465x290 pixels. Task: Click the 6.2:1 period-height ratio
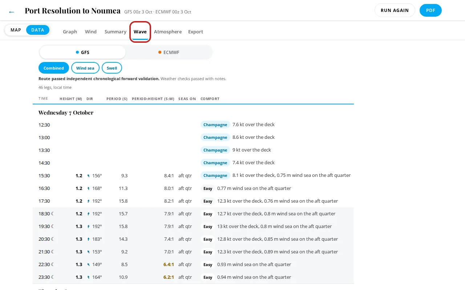pos(169,277)
